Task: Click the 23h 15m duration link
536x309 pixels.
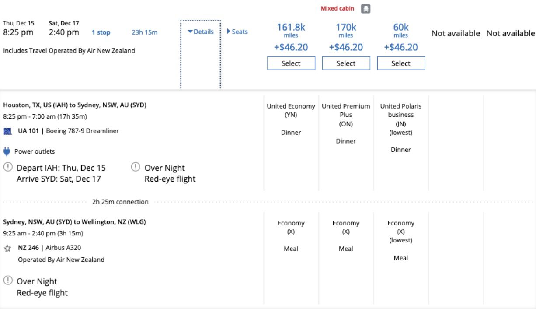Action: (145, 32)
